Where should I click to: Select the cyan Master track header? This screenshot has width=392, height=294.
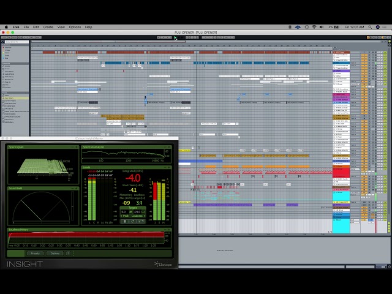tap(341, 226)
